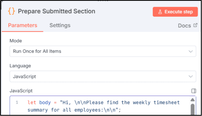Screen dimensions: 202x116
Task: Click into the 'let body' code line
Action: click(x=103, y=103)
